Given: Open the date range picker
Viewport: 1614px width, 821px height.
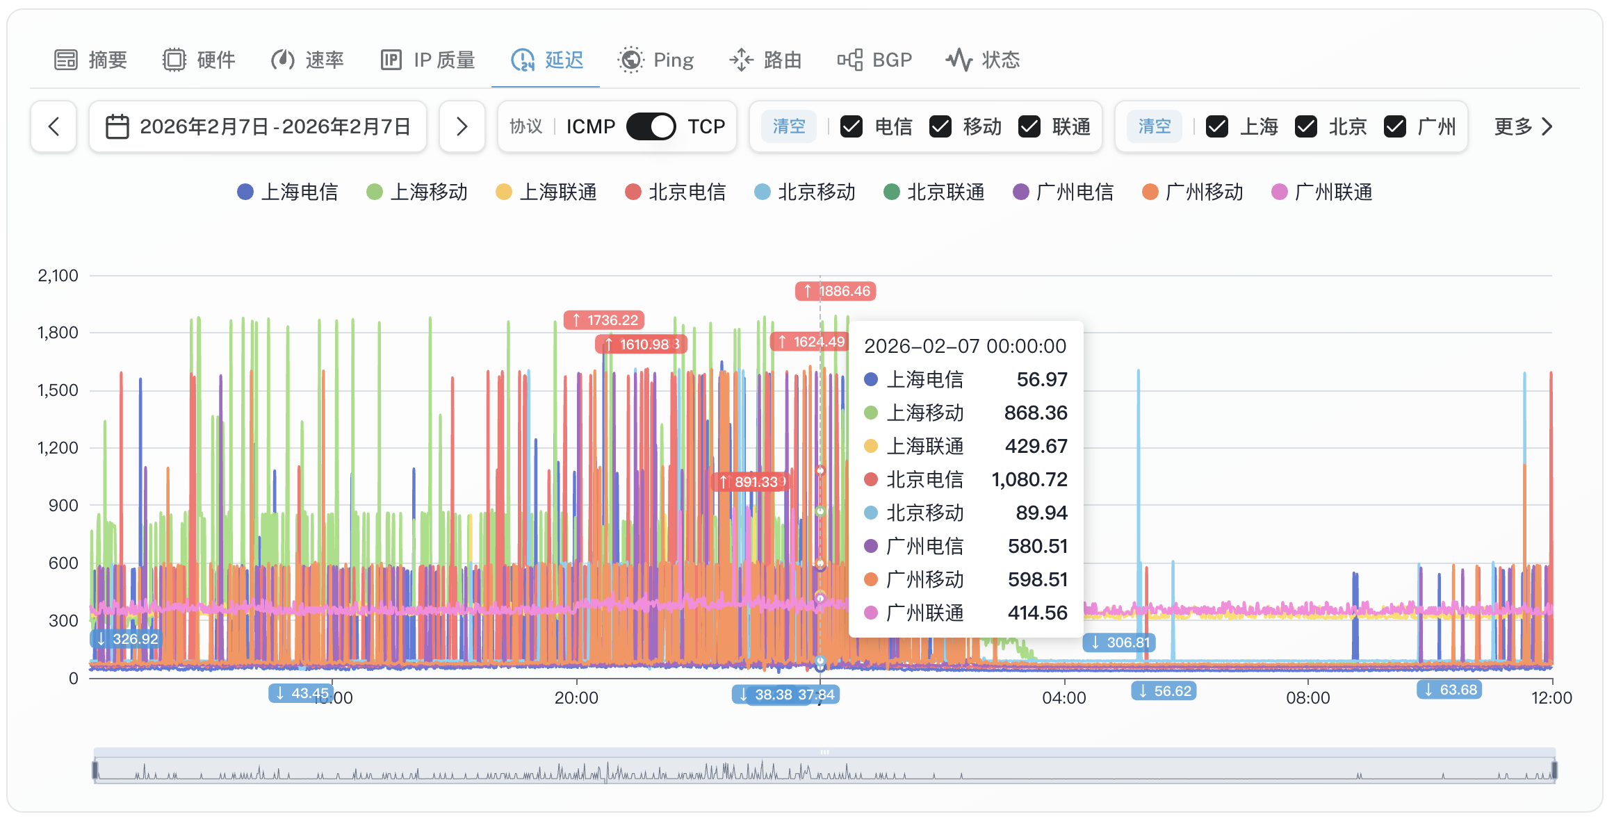Looking at the screenshot, I should [258, 126].
